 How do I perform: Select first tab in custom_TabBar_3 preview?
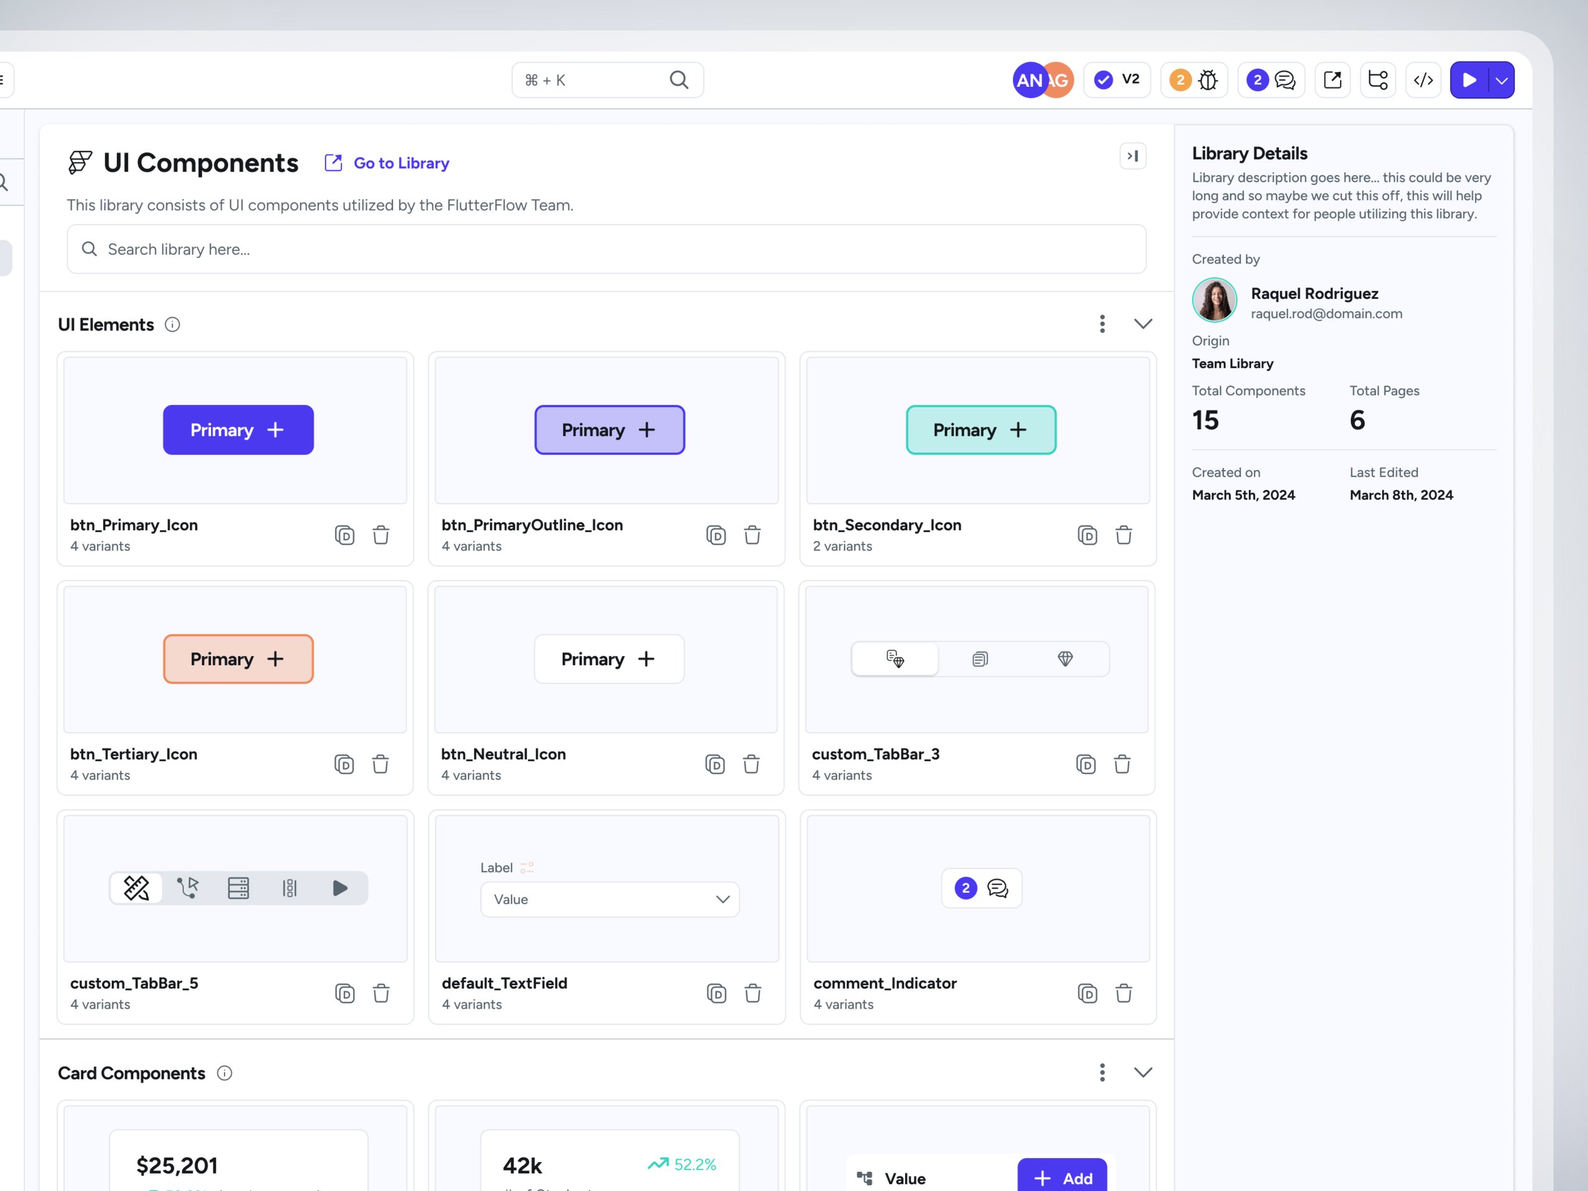tap(894, 658)
